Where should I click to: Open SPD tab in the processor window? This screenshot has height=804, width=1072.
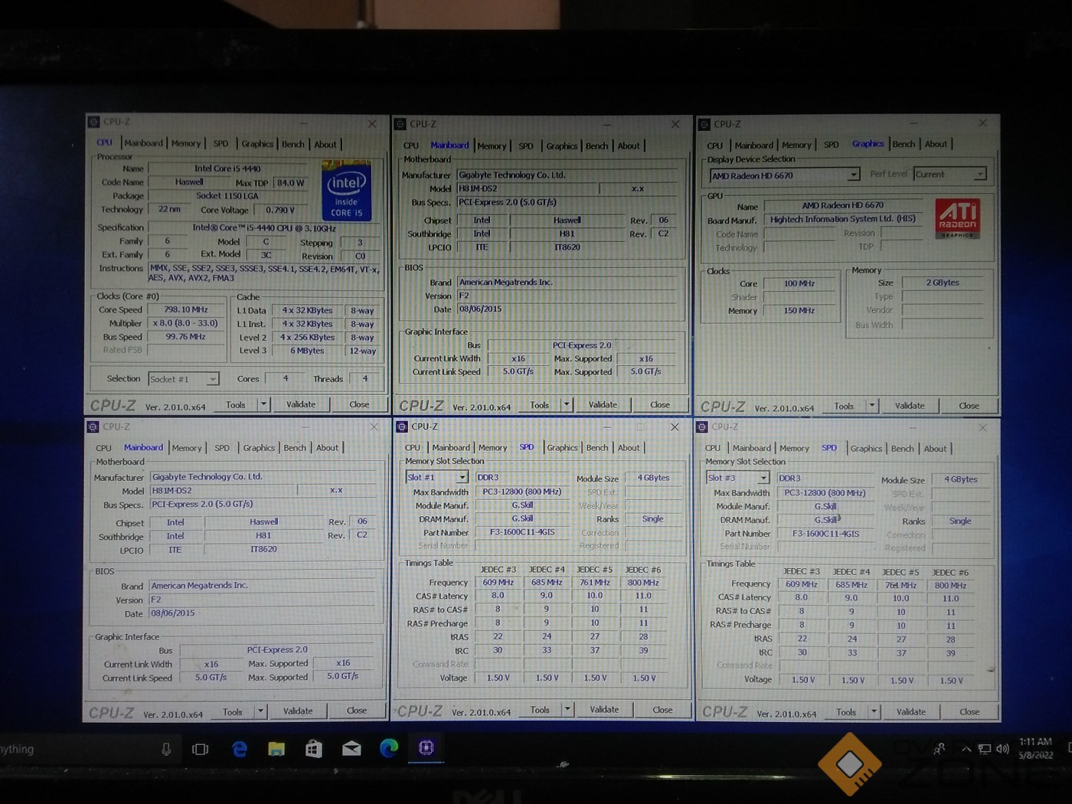221,143
